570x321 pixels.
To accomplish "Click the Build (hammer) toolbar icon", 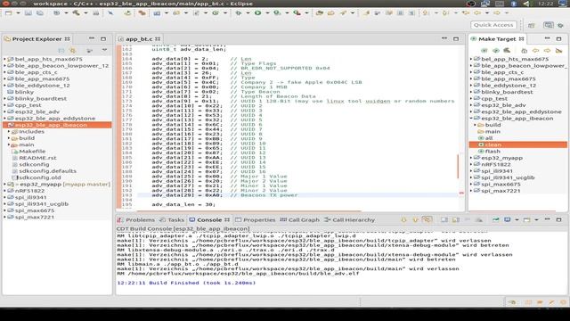I will 76,13.
